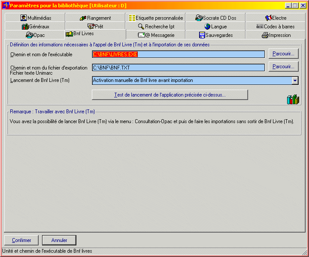Open the @ Messagerie tab
The image size is (309, 257).
[156, 35]
